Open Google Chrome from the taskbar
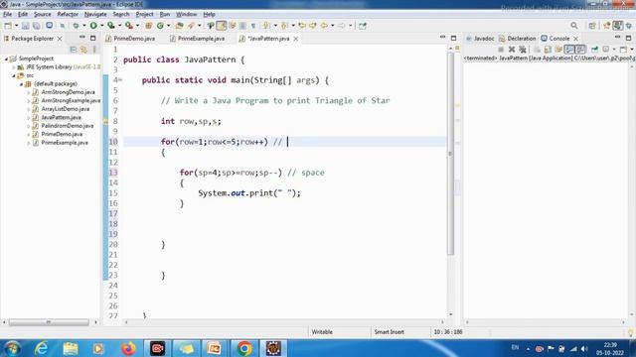 (x=244, y=348)
